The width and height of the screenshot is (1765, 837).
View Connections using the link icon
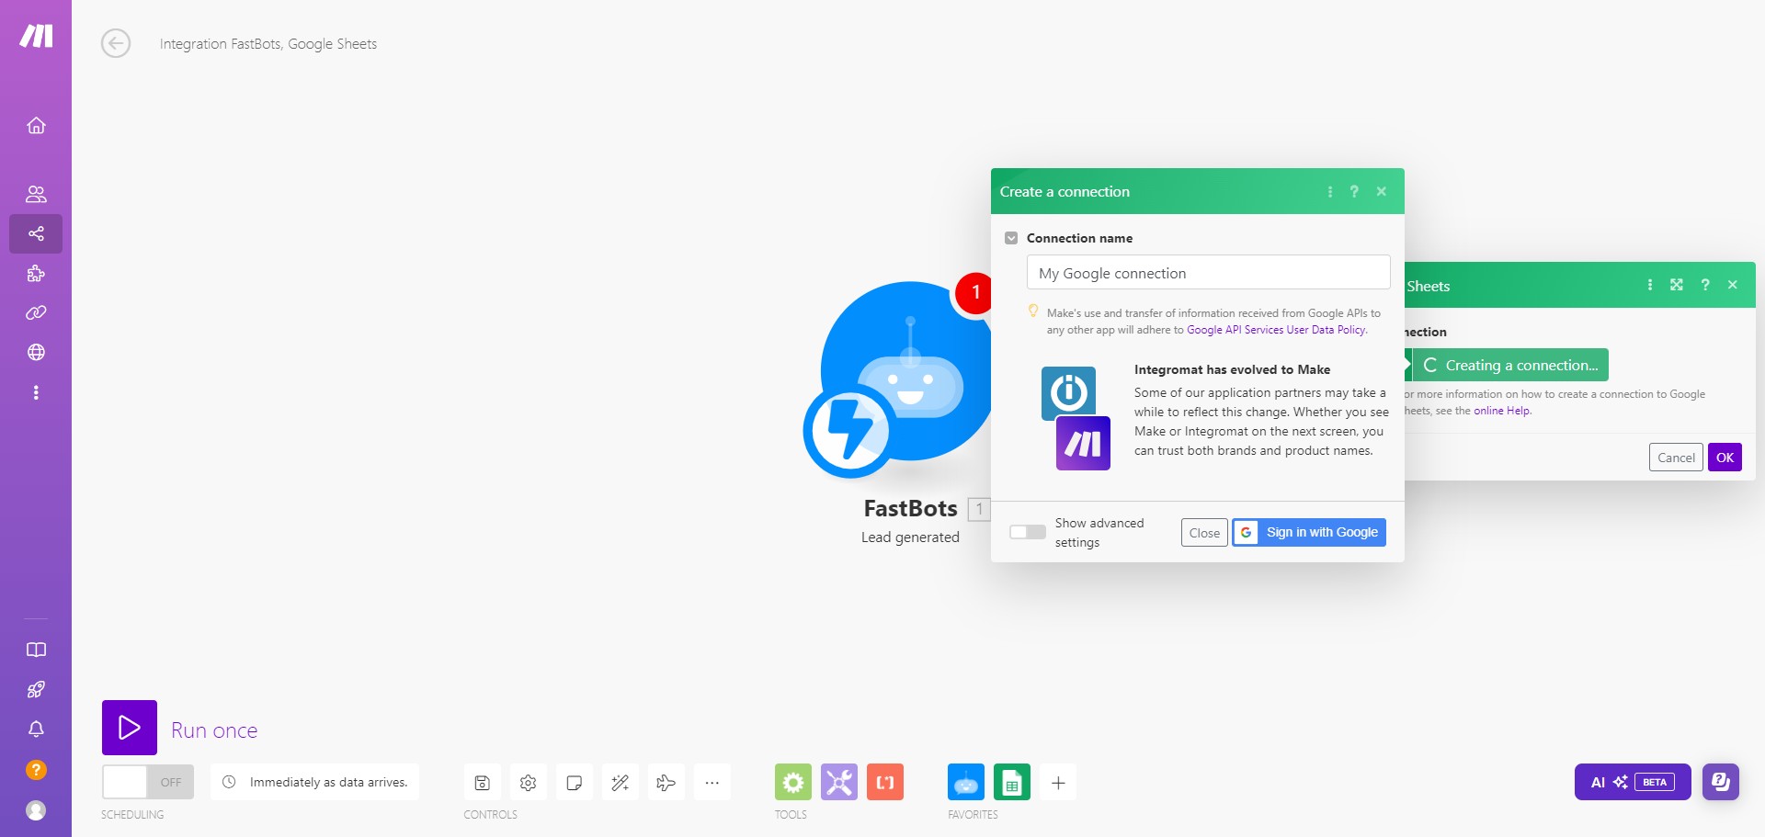pyautogui.click(x=37, y=312)
